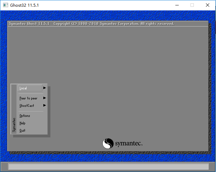Open the Local menu item

point(30,88)
